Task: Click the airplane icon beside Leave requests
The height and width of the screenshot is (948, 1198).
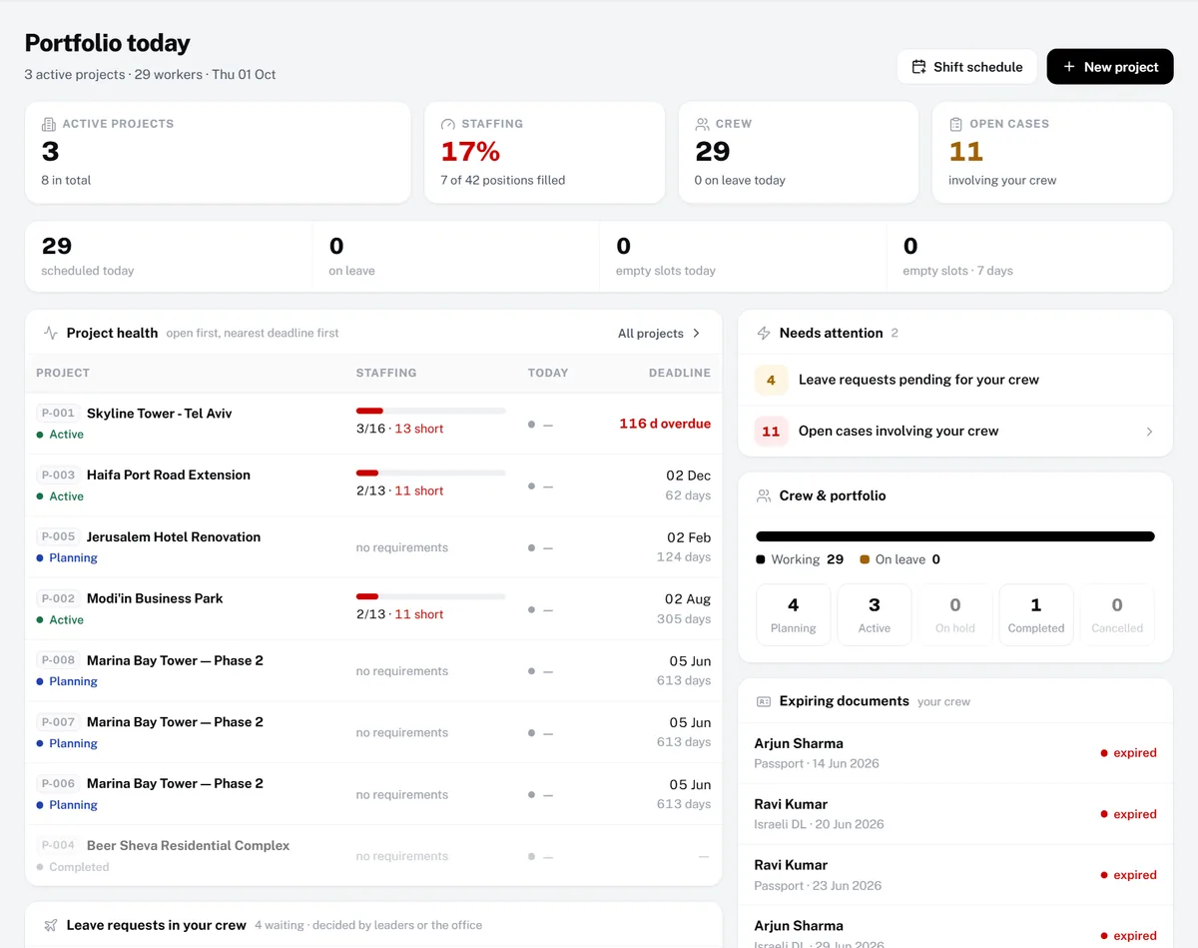Action: click(51, 925)
